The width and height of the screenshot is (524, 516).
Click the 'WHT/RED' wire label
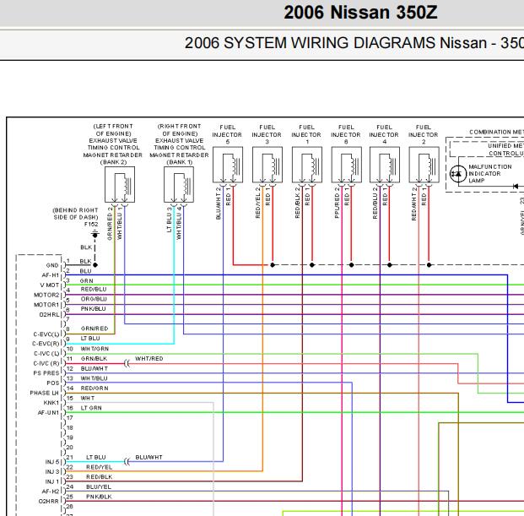point(149,358)
